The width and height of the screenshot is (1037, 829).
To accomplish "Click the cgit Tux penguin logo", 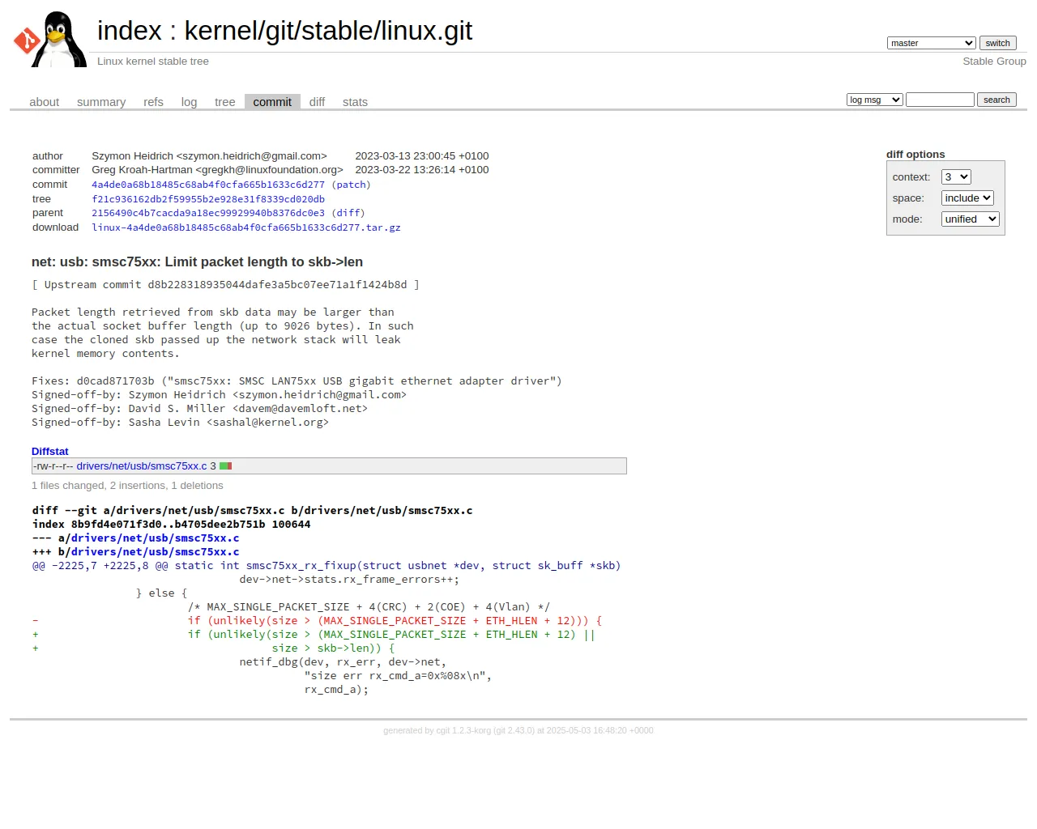I will [50, 40].
